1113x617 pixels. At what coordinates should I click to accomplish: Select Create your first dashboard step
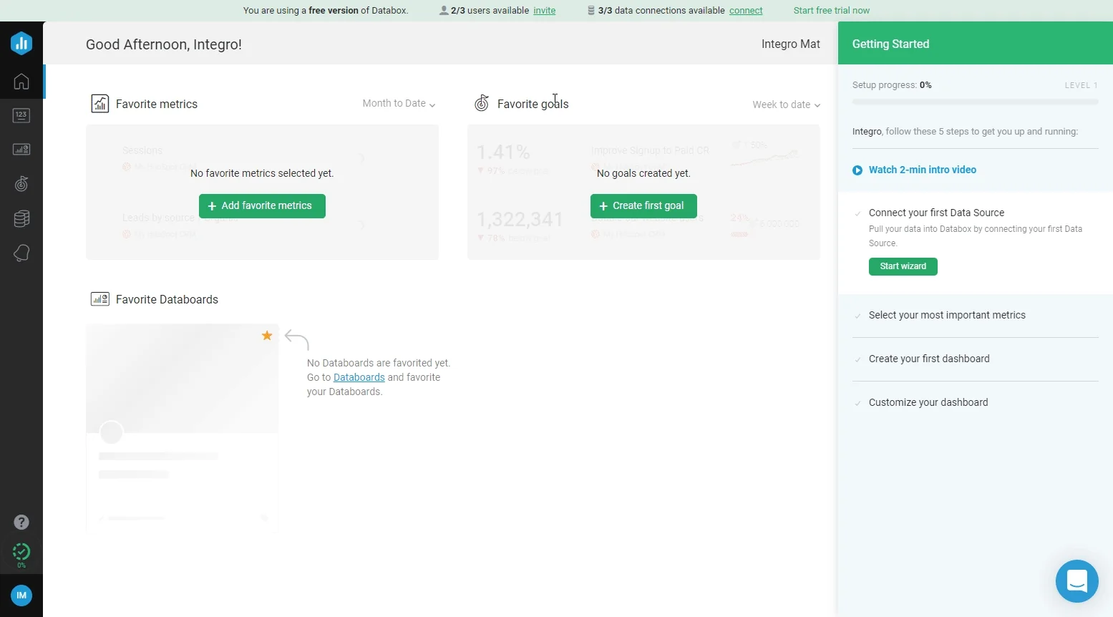pos(929,359)
